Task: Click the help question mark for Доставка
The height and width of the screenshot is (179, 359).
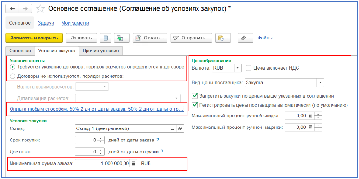Action: (162, 151)
